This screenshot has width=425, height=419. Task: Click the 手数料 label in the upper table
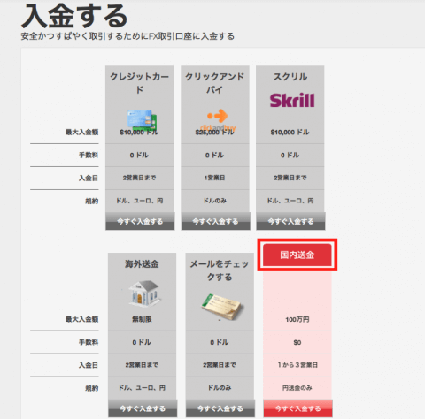tap(89, 155)
